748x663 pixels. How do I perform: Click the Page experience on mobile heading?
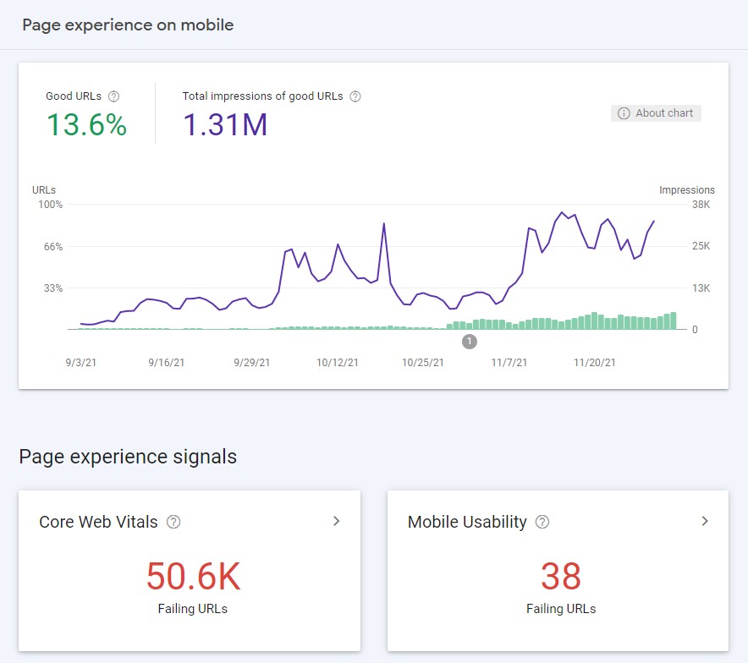128,25
